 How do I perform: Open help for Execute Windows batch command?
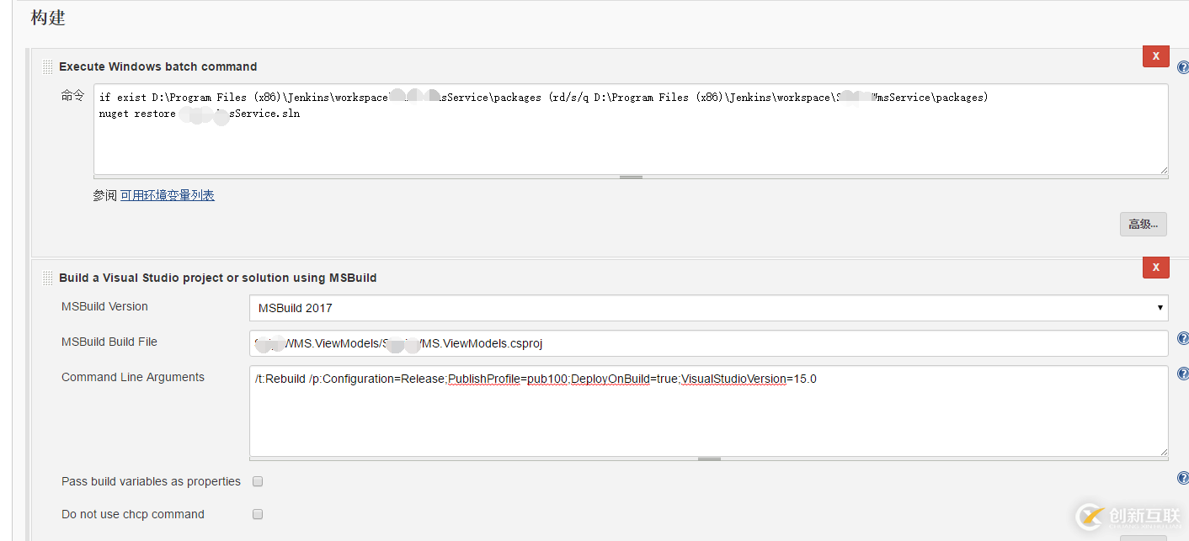(1182, 67)
